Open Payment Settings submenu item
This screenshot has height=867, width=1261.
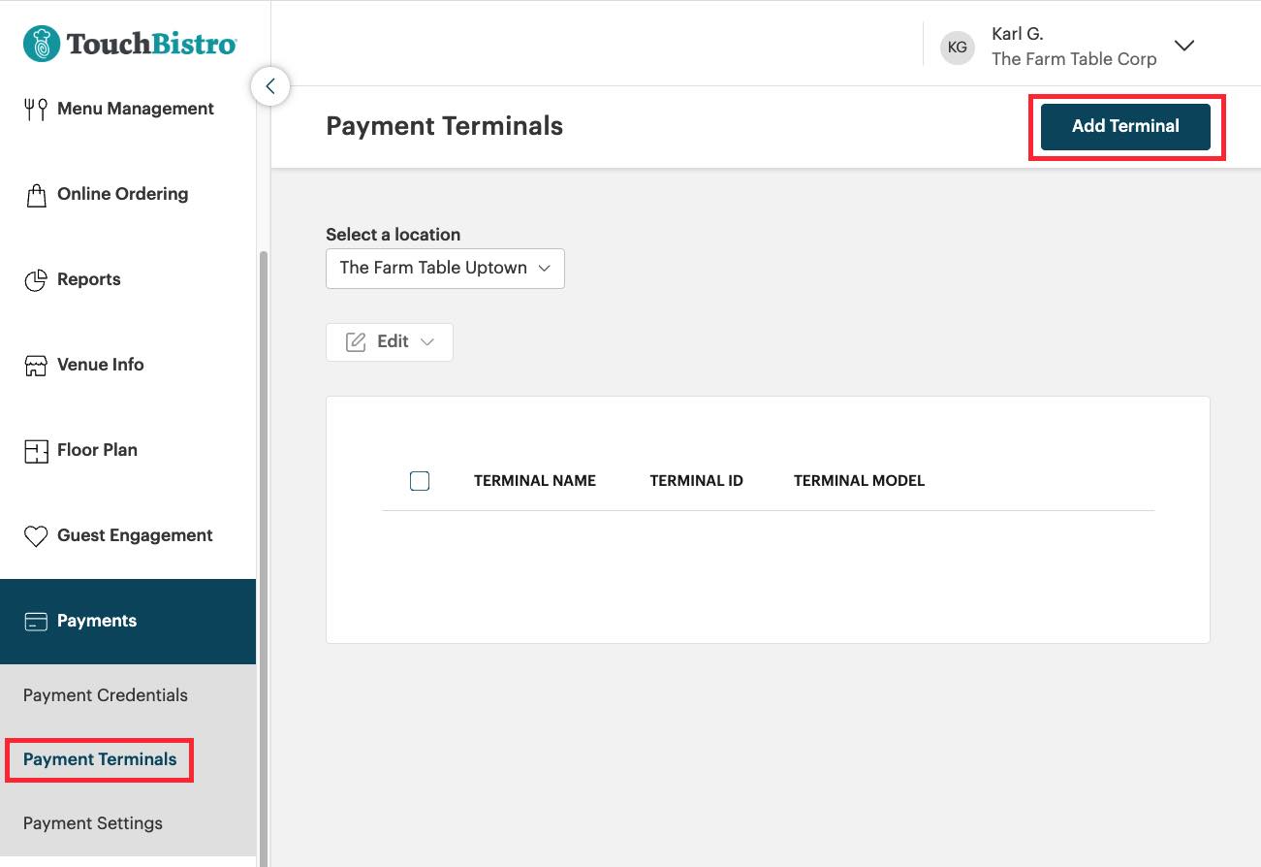click(x=93, y=823)
